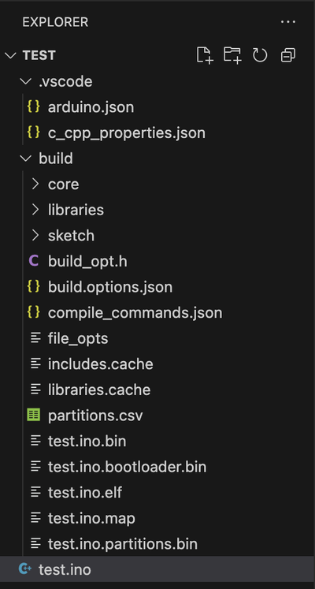Screen dimensions: 315x589
Task: Expand the core folder
Action: click(157, 184)
